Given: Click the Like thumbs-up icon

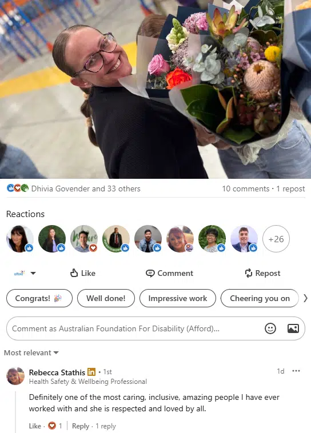Looking at the screenshot, I should click(x=74, y=273).
